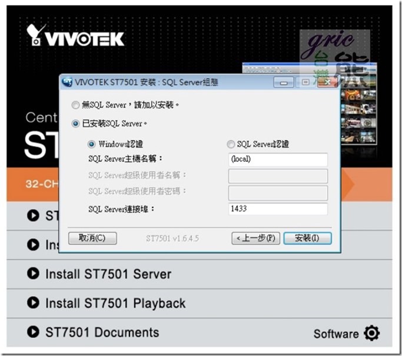Image resolution: width=402 pixels, height=356 pixels.
Task: Click the SQL Server連接埠 field showing 1433
Action: (x=278, y=209)
